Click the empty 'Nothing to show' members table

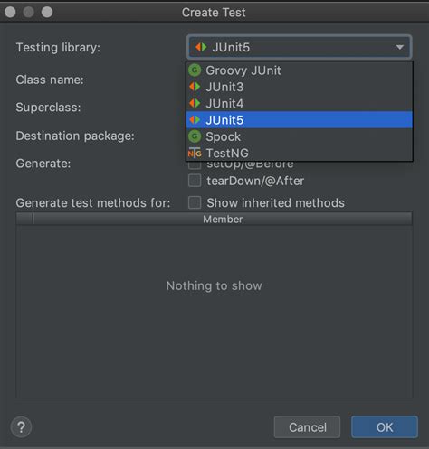click(214, 312)
